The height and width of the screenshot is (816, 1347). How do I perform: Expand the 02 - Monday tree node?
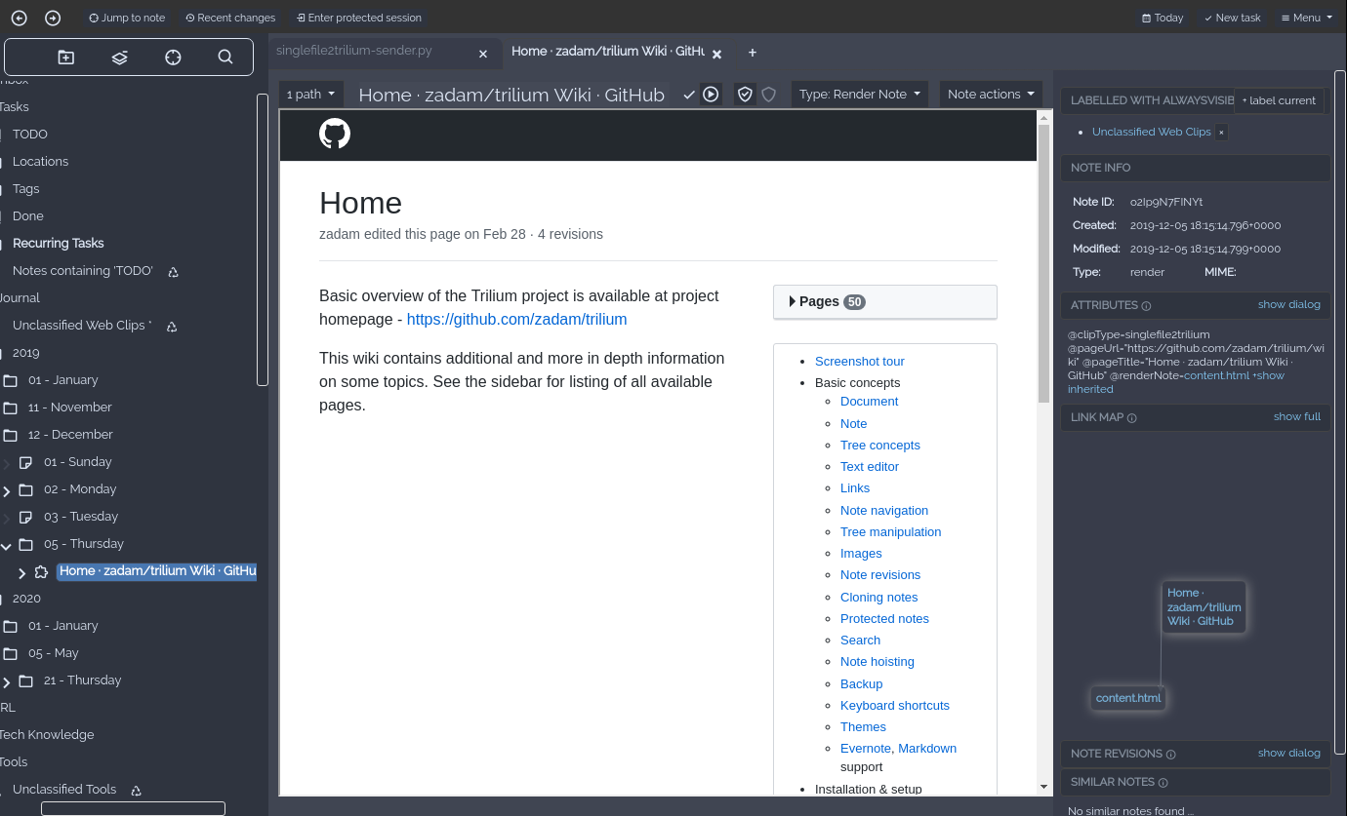(7, 490)
